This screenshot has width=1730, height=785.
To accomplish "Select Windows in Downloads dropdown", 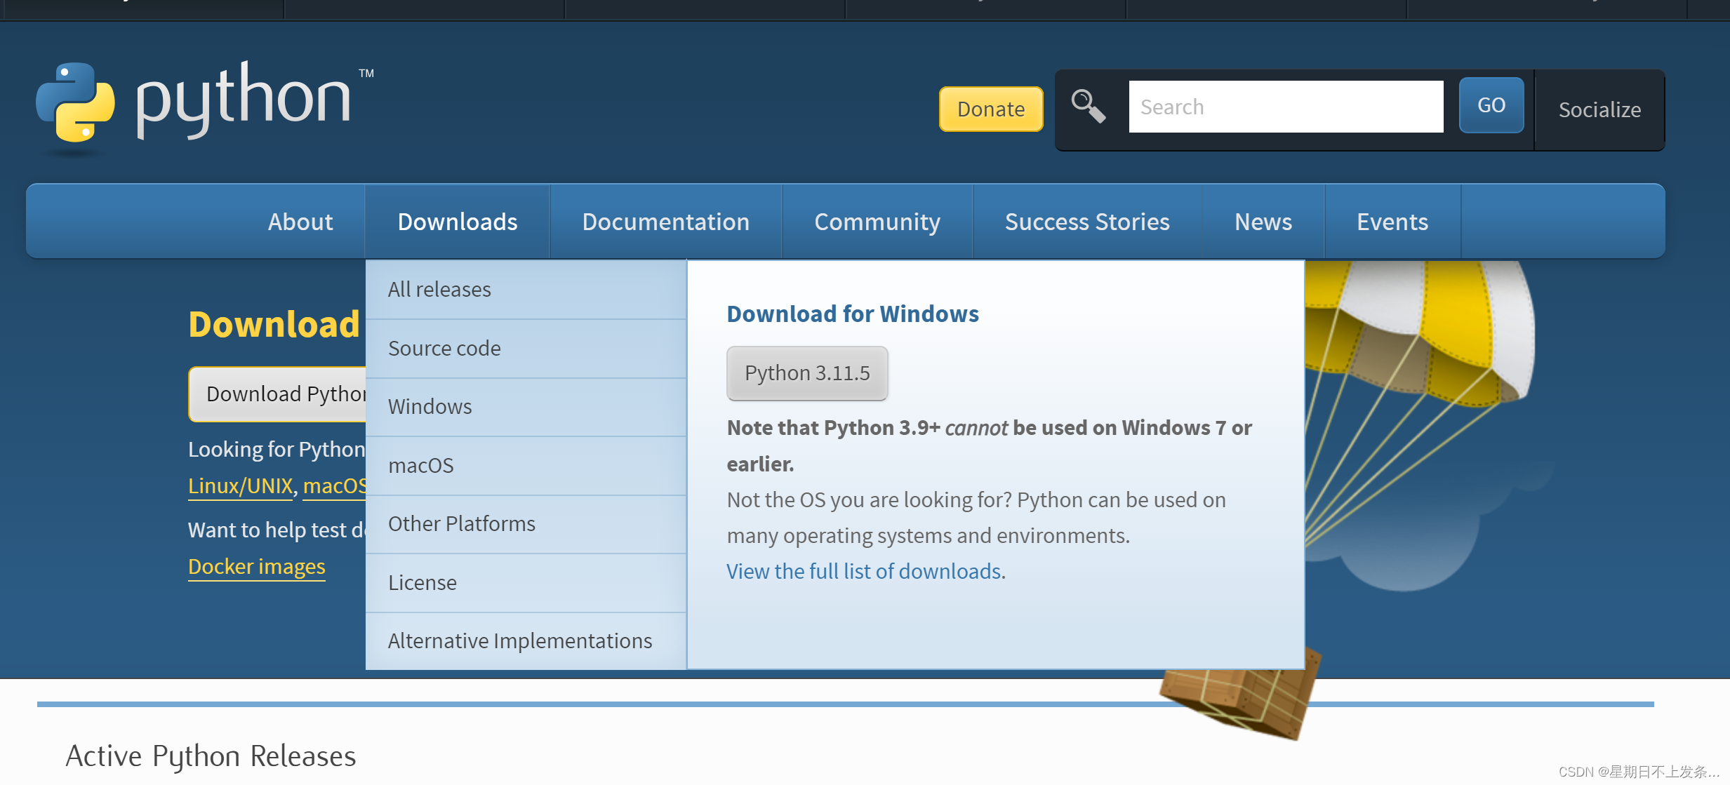I will [526, 407].
